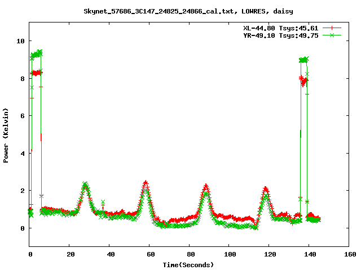Click the y-axis tick label 4
Viewport: 361px width, 270px height.
point(23,154)
